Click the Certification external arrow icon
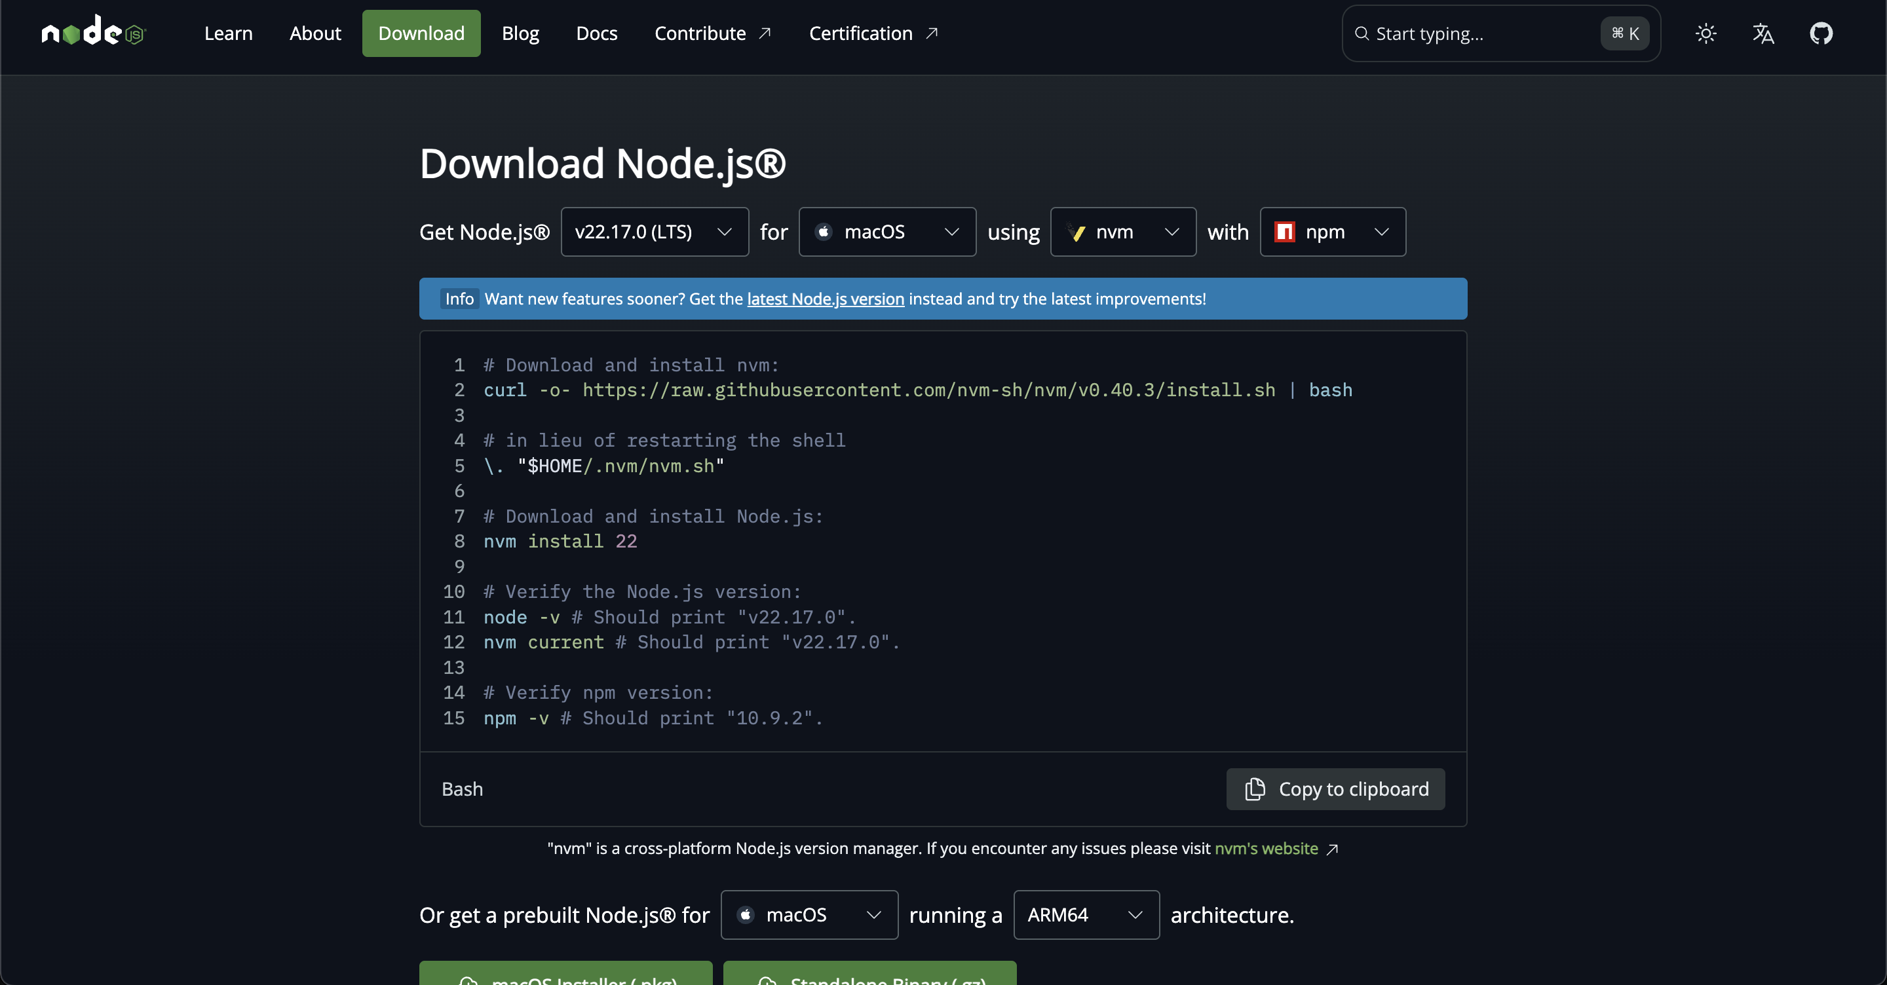Viewport: 1887px width, 985px height. 932,33
